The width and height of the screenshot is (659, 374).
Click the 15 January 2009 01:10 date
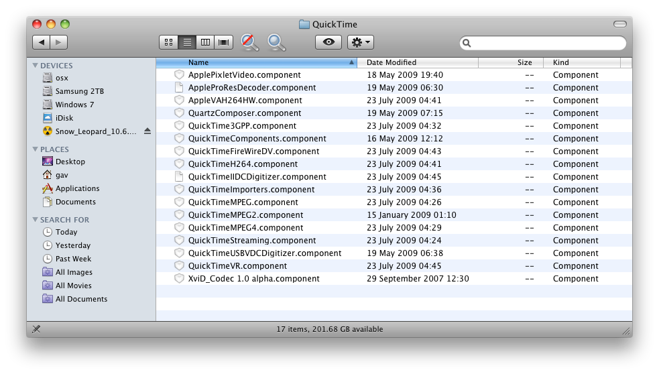412,214
